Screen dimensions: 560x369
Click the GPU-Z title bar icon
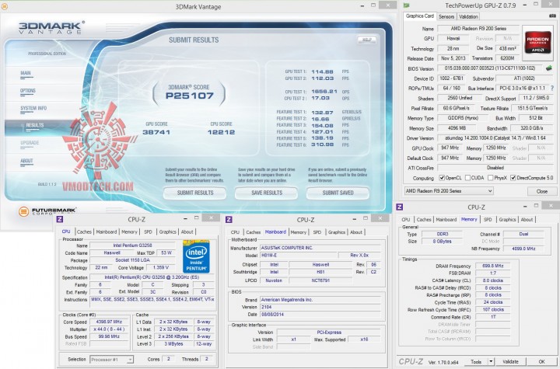(407, 5)
